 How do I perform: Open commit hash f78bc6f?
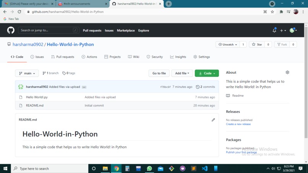point(165,87)
